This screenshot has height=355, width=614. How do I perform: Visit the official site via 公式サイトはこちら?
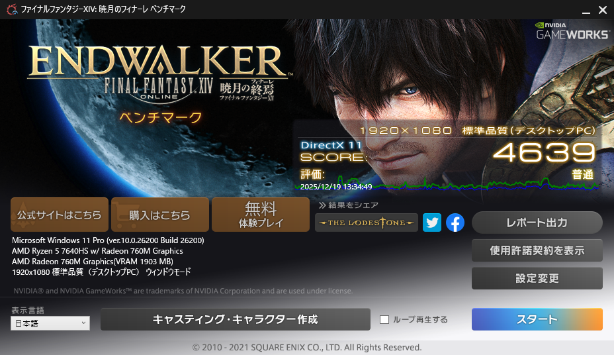pyautogui.click(x=60, y=215)
